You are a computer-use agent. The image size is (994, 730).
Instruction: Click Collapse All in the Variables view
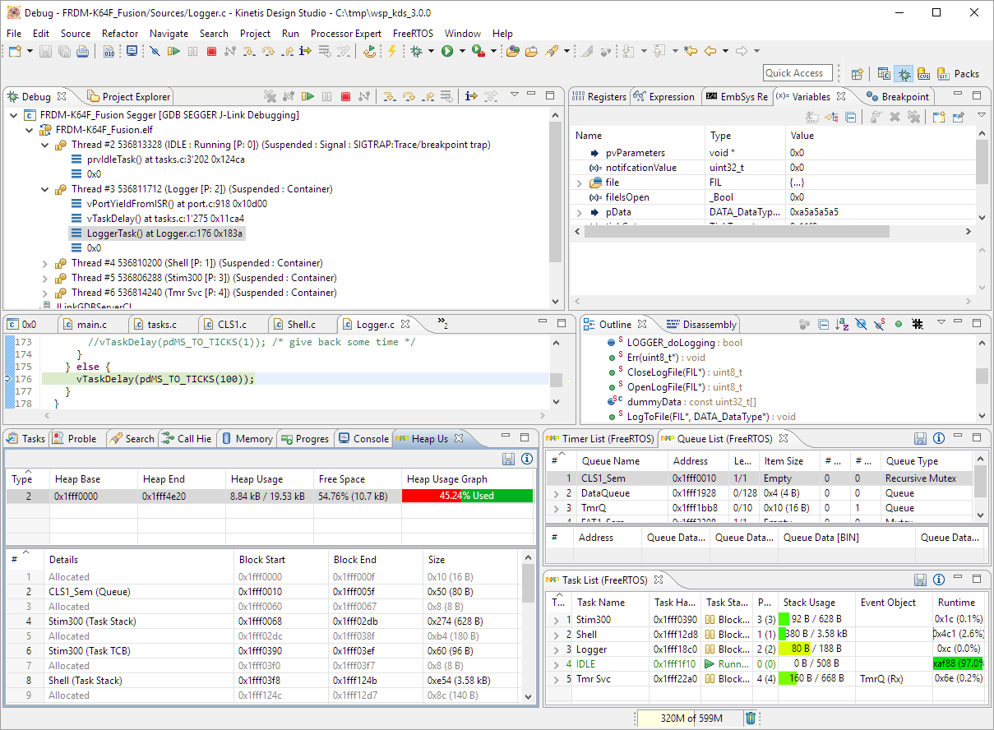pyautogui.click(x=851, y=118)
